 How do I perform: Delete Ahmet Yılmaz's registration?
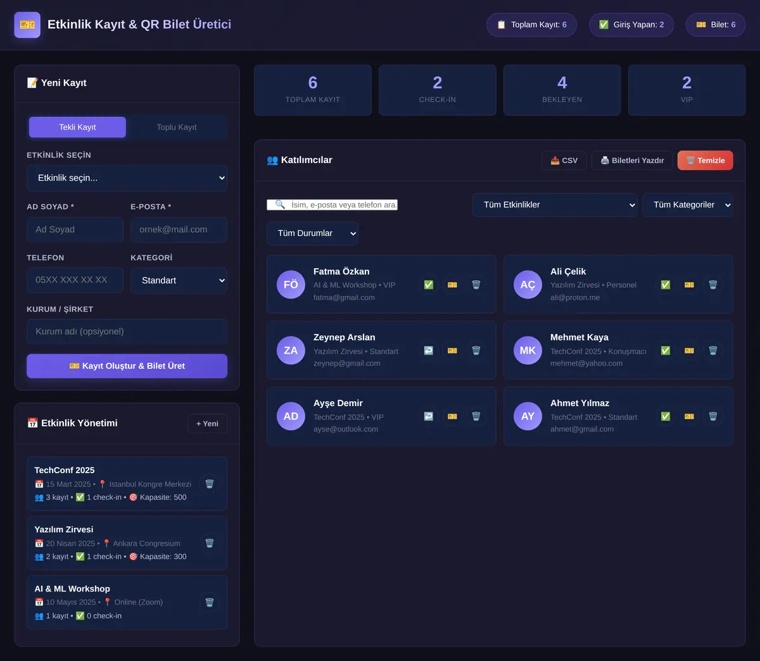click(713, 416)
